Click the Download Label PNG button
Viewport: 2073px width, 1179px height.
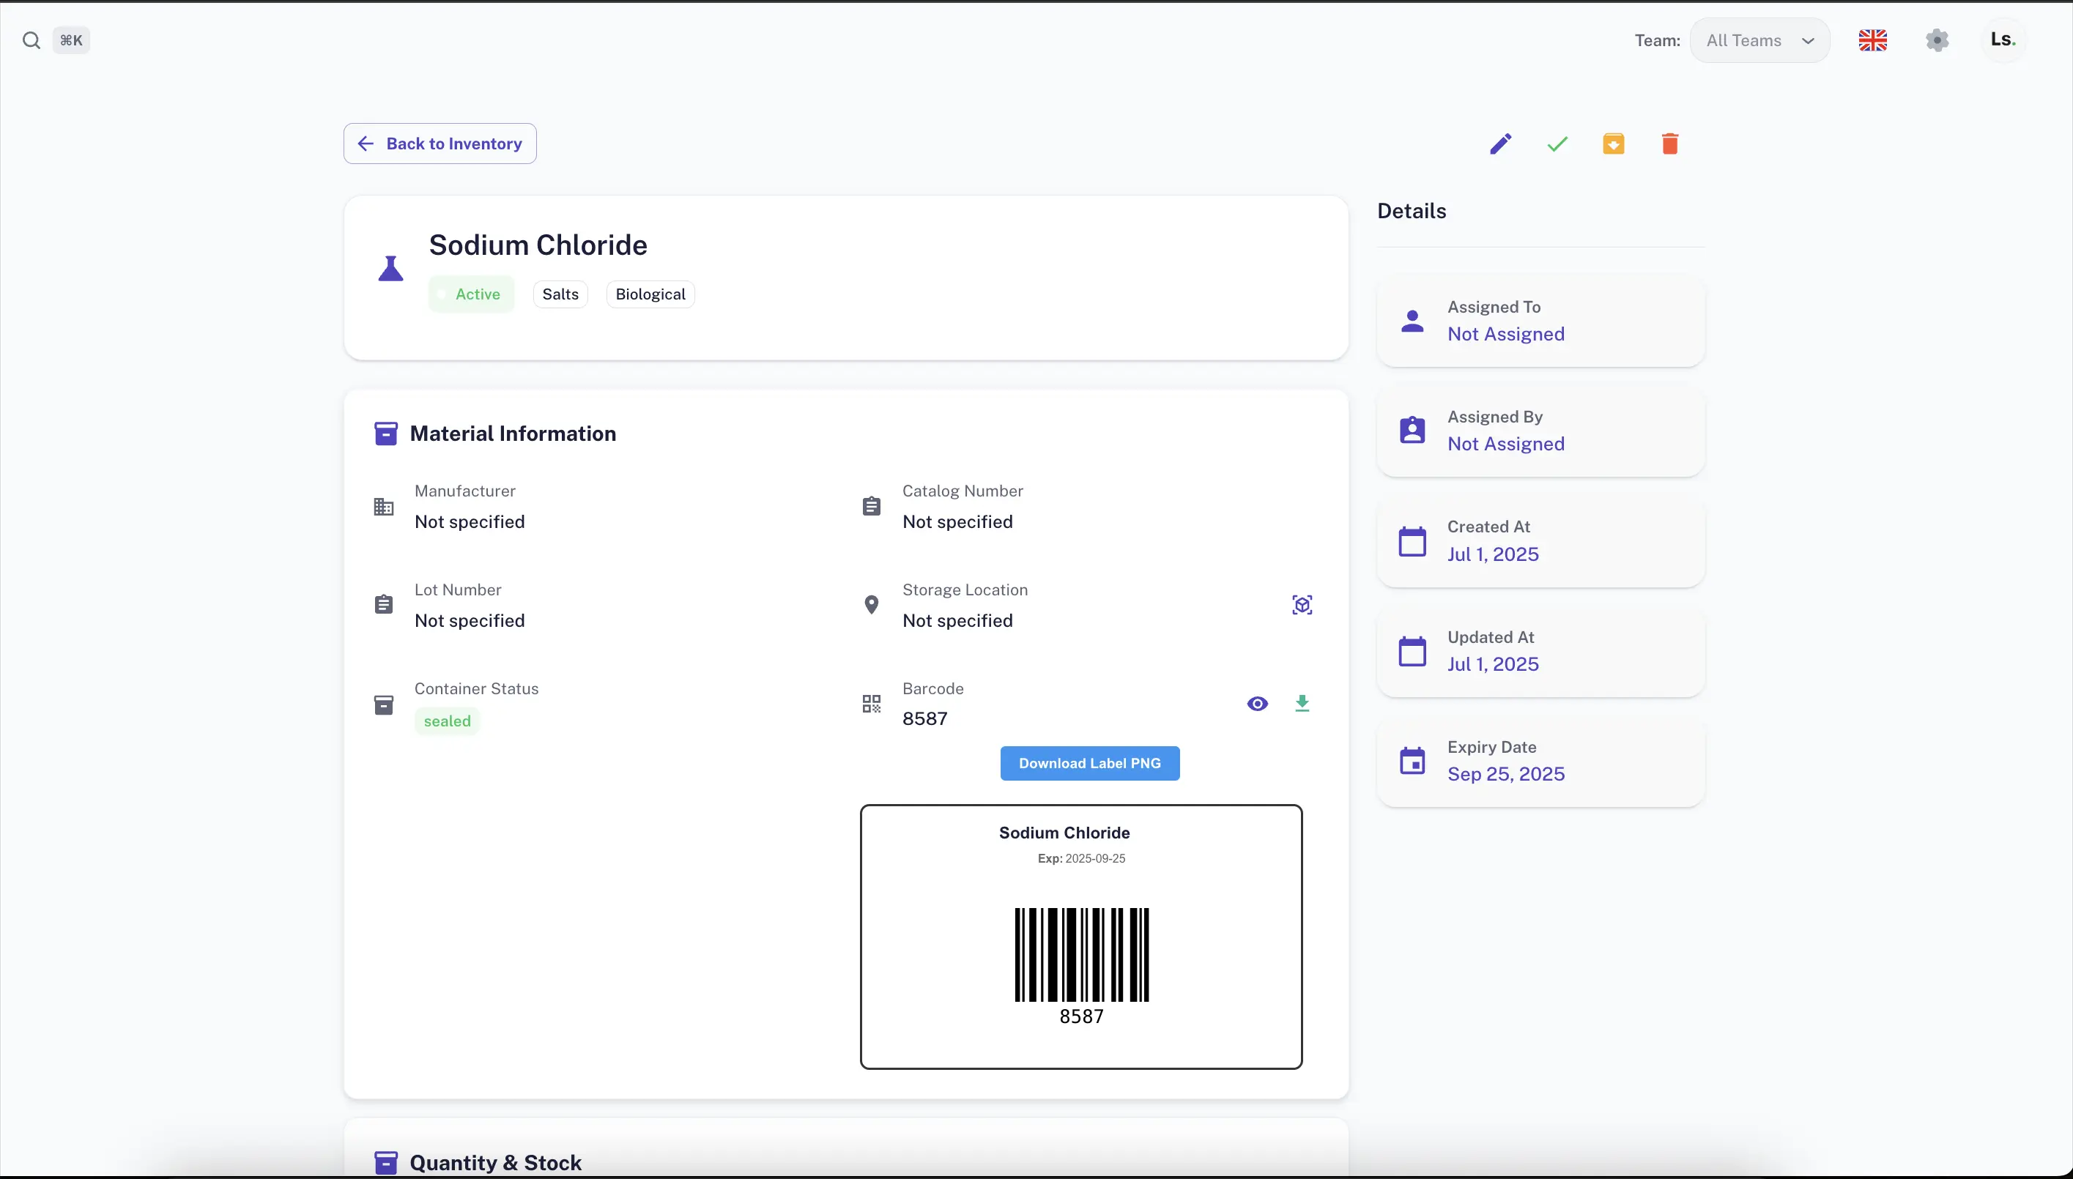pyautogui.click(x=1090, y=764)
